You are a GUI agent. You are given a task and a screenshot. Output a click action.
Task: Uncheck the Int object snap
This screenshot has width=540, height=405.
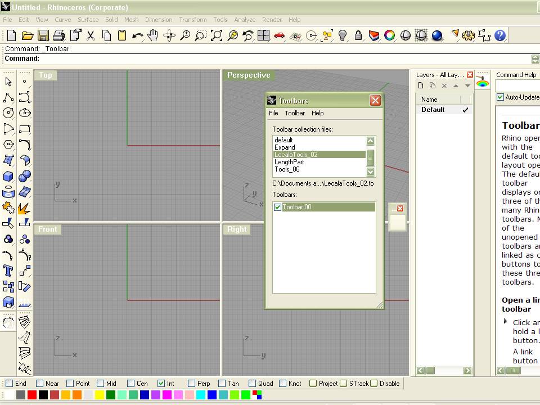(161, 384)
